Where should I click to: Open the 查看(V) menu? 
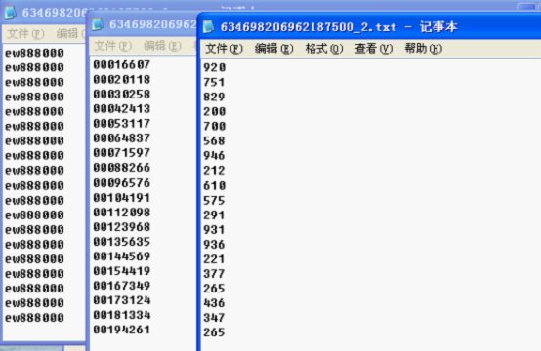coord(374,49)
